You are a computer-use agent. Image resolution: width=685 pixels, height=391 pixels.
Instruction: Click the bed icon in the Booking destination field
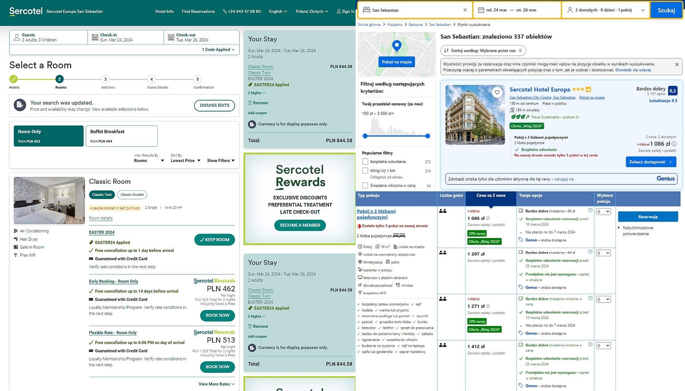(x=367, y=10)
